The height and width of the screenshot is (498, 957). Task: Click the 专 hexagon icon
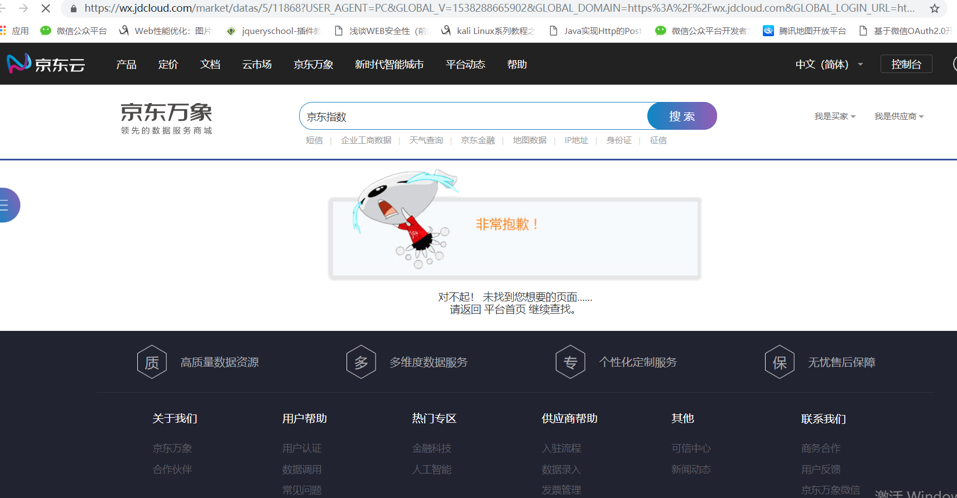click(x=570, y=362)
